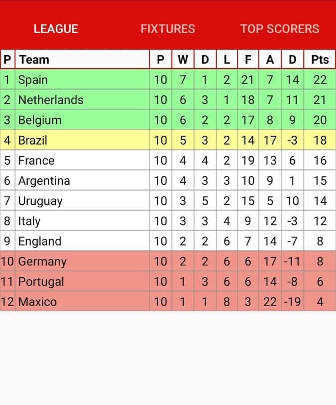This screenshot has width=336, height=405.
Task: Tap the Brazil team name
Action: [x=32, y=140]
